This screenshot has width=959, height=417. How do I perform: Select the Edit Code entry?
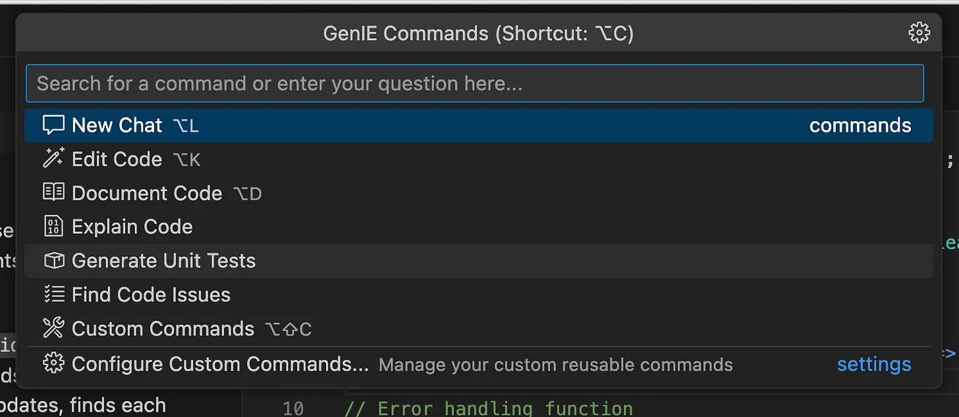tap(117, 158)
